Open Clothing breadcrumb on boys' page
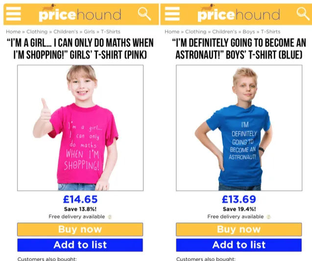Viewport: 312px width, 261px height. (x=195, y=32)
